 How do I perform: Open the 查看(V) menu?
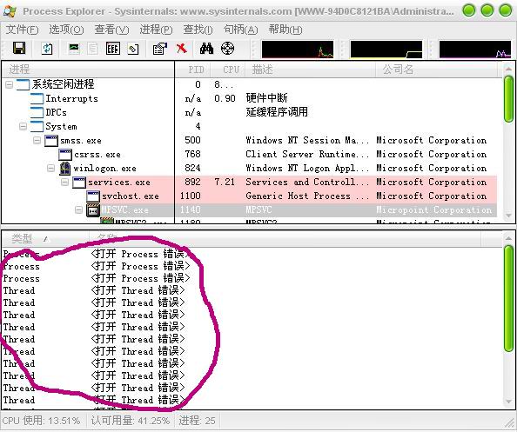[x=111, y=30]
